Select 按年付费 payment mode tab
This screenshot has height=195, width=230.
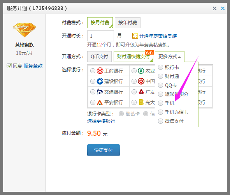(128, 23)
